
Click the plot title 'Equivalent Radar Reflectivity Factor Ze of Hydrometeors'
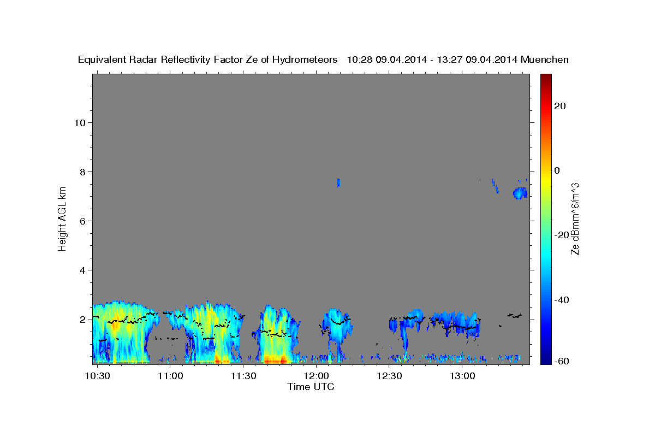point(208,60)
